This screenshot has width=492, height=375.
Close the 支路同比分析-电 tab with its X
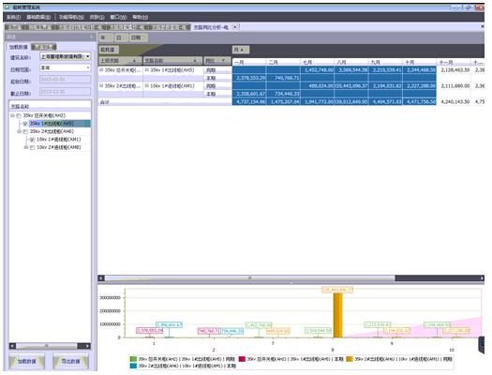click(235, 27)
